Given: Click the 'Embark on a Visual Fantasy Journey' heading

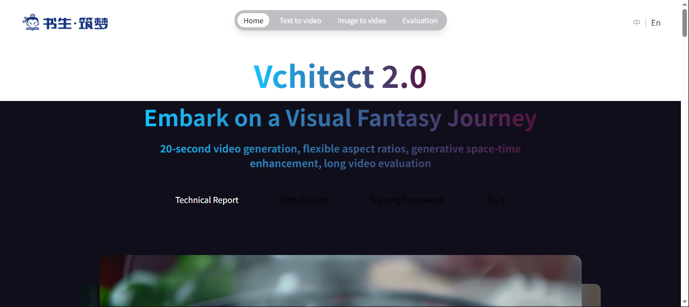Looking at the screenshot, I should coord(340,118).
